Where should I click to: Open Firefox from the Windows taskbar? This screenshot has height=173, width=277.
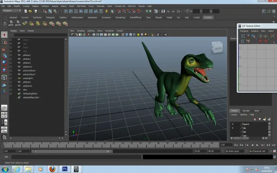click(x=52, y=169)
